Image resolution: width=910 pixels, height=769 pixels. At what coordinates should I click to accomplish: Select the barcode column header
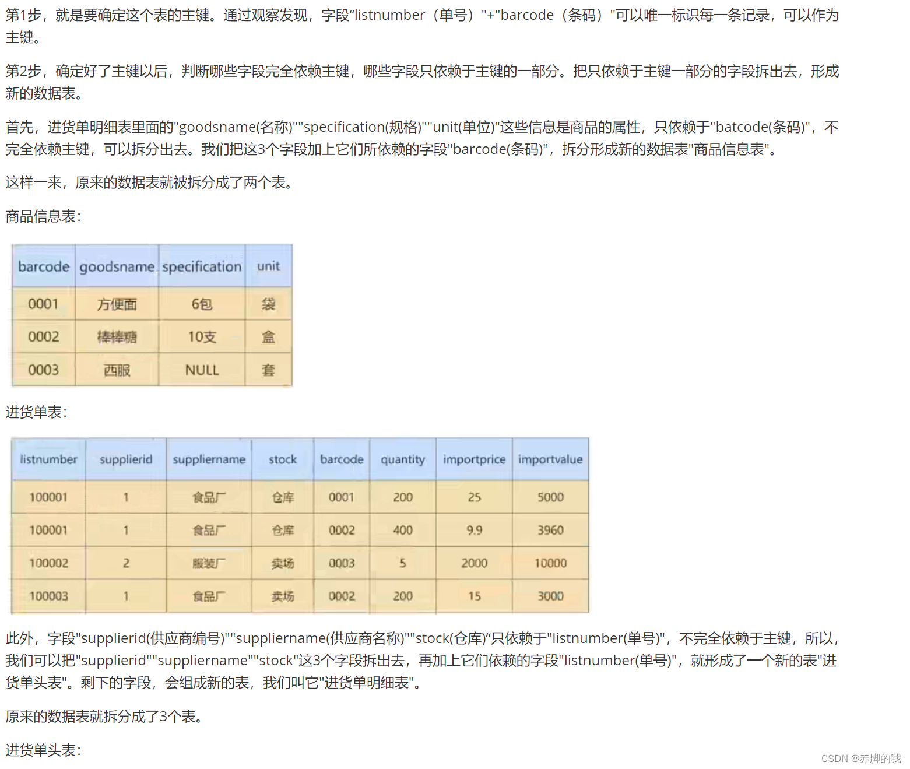(43, 266)
